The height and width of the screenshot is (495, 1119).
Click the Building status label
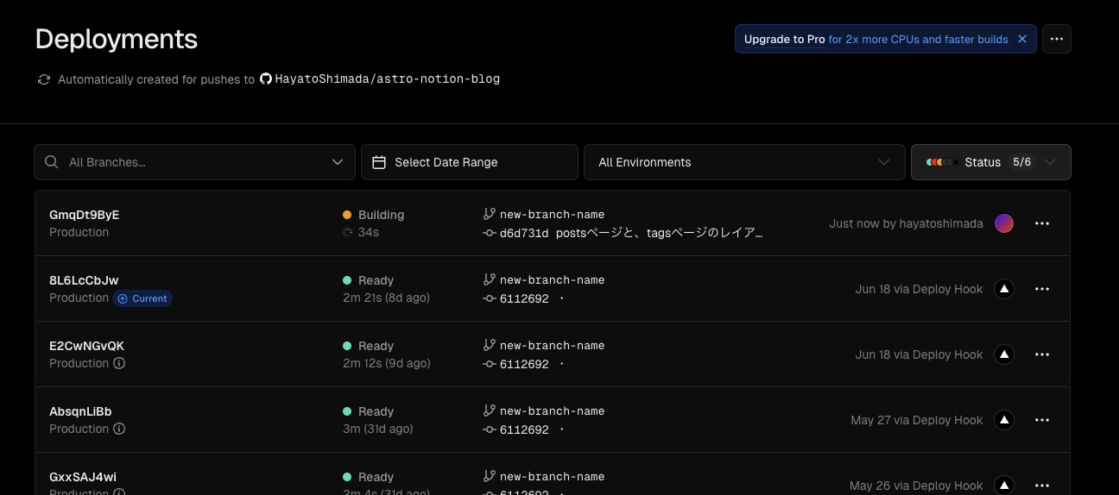click(x=381, y=215)
